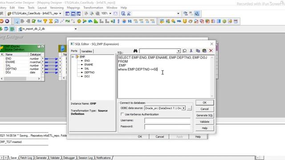
Task: Open the Mappings menu
Action: [73, 8]
